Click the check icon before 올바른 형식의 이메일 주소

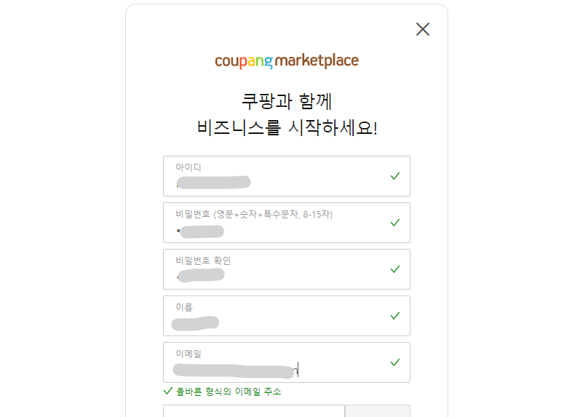point(168,392)
